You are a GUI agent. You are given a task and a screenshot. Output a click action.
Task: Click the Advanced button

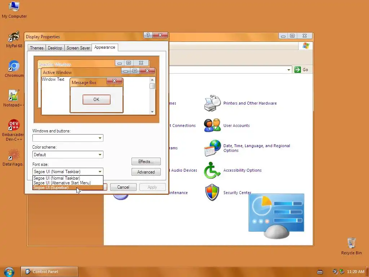[146, 172]
